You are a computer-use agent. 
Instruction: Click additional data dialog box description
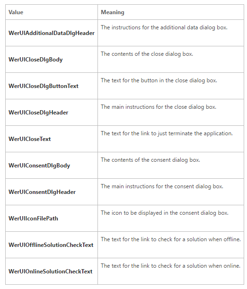tap(164, 27)
